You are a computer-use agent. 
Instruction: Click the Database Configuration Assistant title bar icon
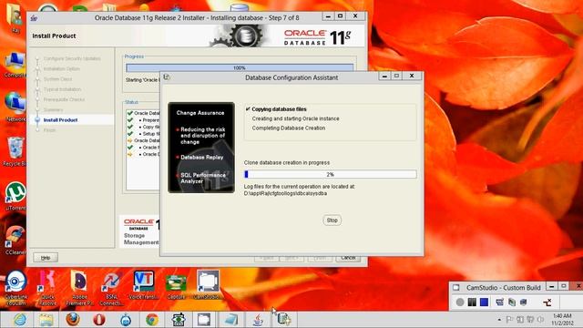[x=167, y=77]
